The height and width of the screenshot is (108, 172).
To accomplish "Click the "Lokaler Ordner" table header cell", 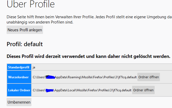I will tap(19, 90).
